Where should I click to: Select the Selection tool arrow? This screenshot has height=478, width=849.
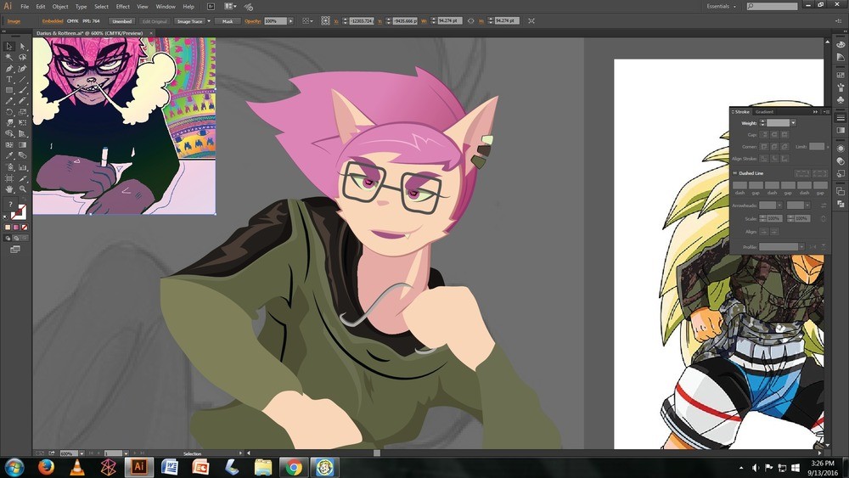9,47
